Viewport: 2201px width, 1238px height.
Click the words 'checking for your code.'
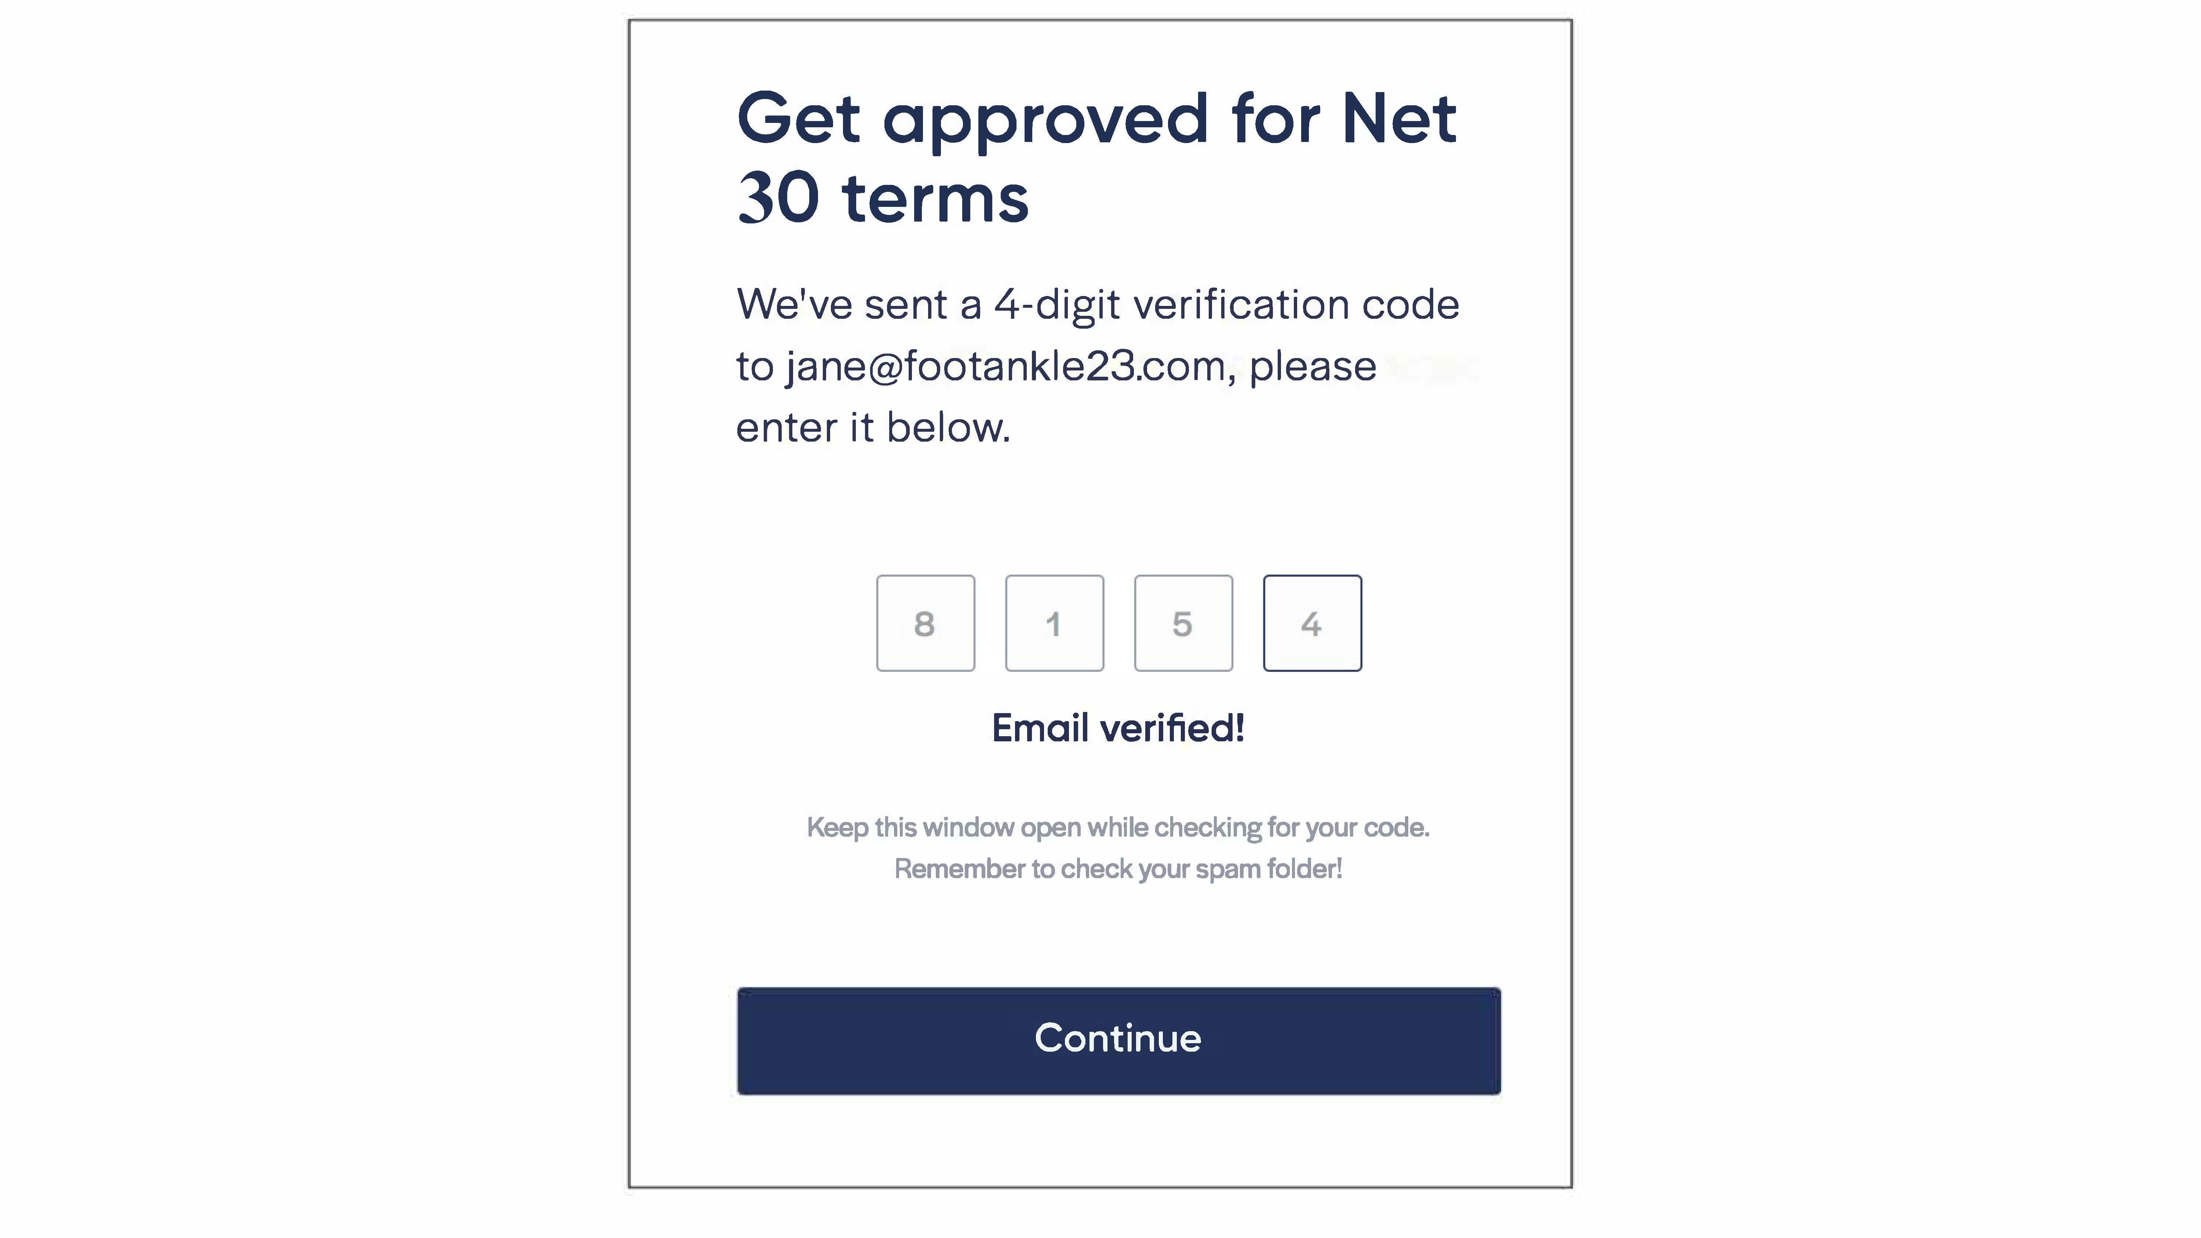(1292, 827)
